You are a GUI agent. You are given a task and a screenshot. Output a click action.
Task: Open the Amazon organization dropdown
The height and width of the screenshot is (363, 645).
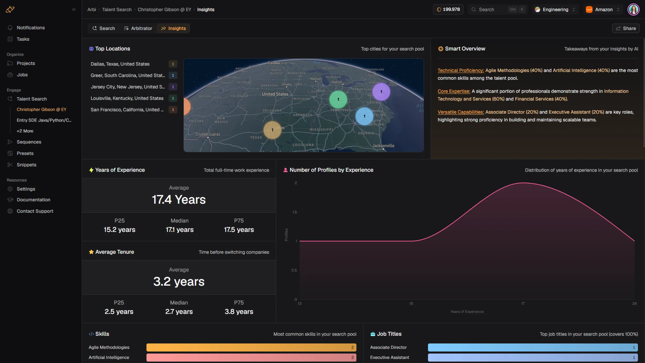(x=603, y=9)
